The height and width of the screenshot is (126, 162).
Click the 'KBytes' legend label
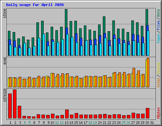coord(159,113)
